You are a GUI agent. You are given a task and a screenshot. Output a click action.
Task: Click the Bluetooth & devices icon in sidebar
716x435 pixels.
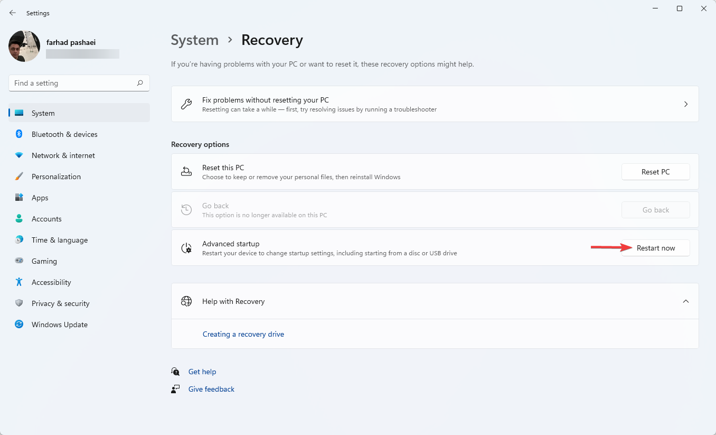click(19, 134)
